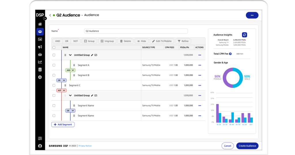Click the Create Audience button
Image resolution: width=295 pixels, height=155 pixels.
(247, 146)
